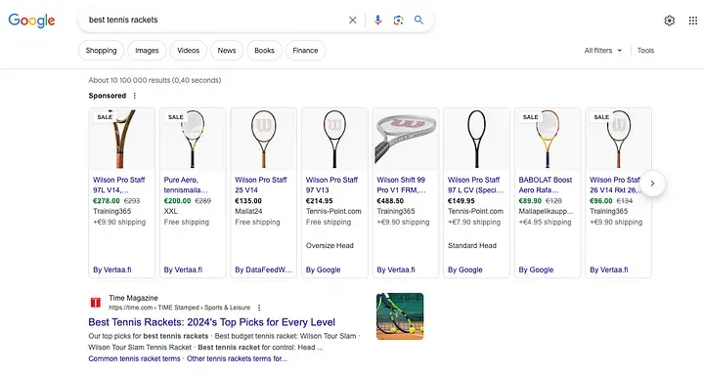Select the Shopping filter tab
Screen dimensions: 704x375
click(x=101, y=50)
